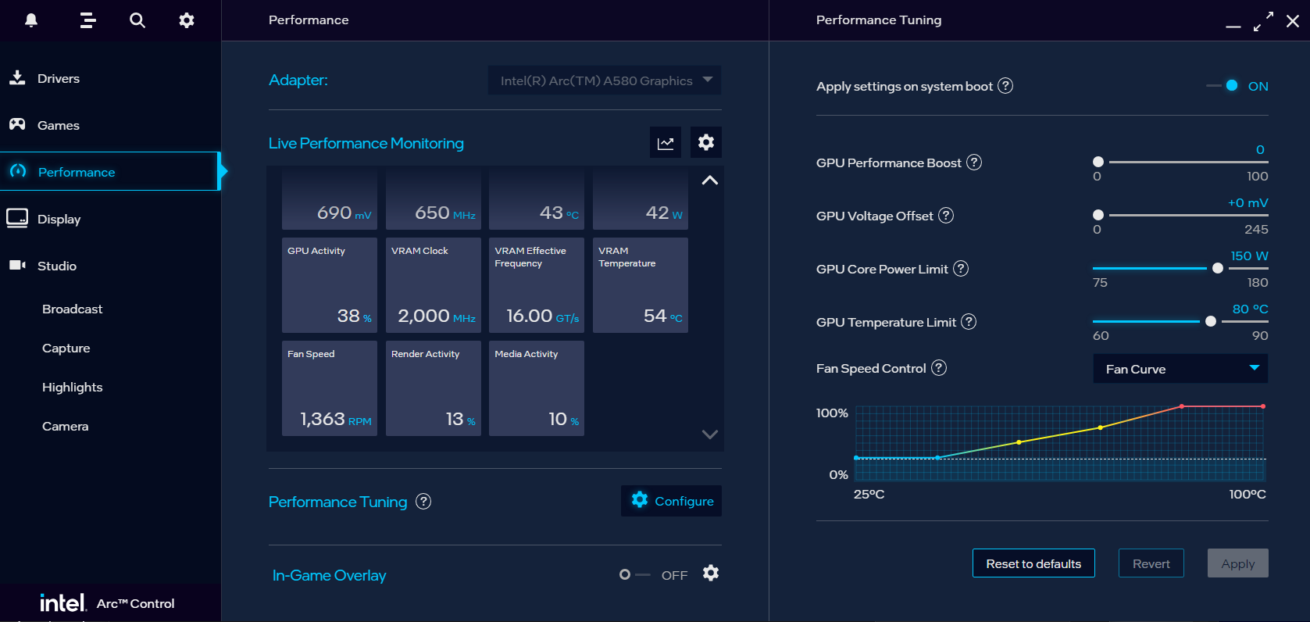Click the 690 mV monitoring value
The image size is (1310, 622).
click(x=344, y=213)
